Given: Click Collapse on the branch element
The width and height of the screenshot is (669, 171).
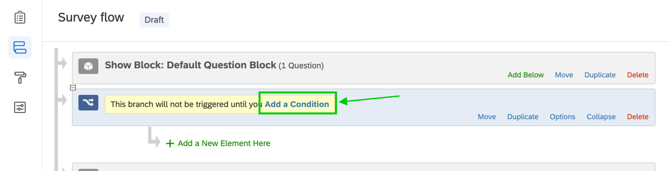Looking at the screenshot, I should tap(601, 117).
